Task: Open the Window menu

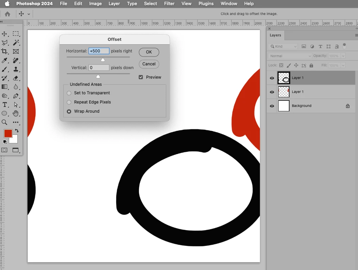Action: click(229, 4)
